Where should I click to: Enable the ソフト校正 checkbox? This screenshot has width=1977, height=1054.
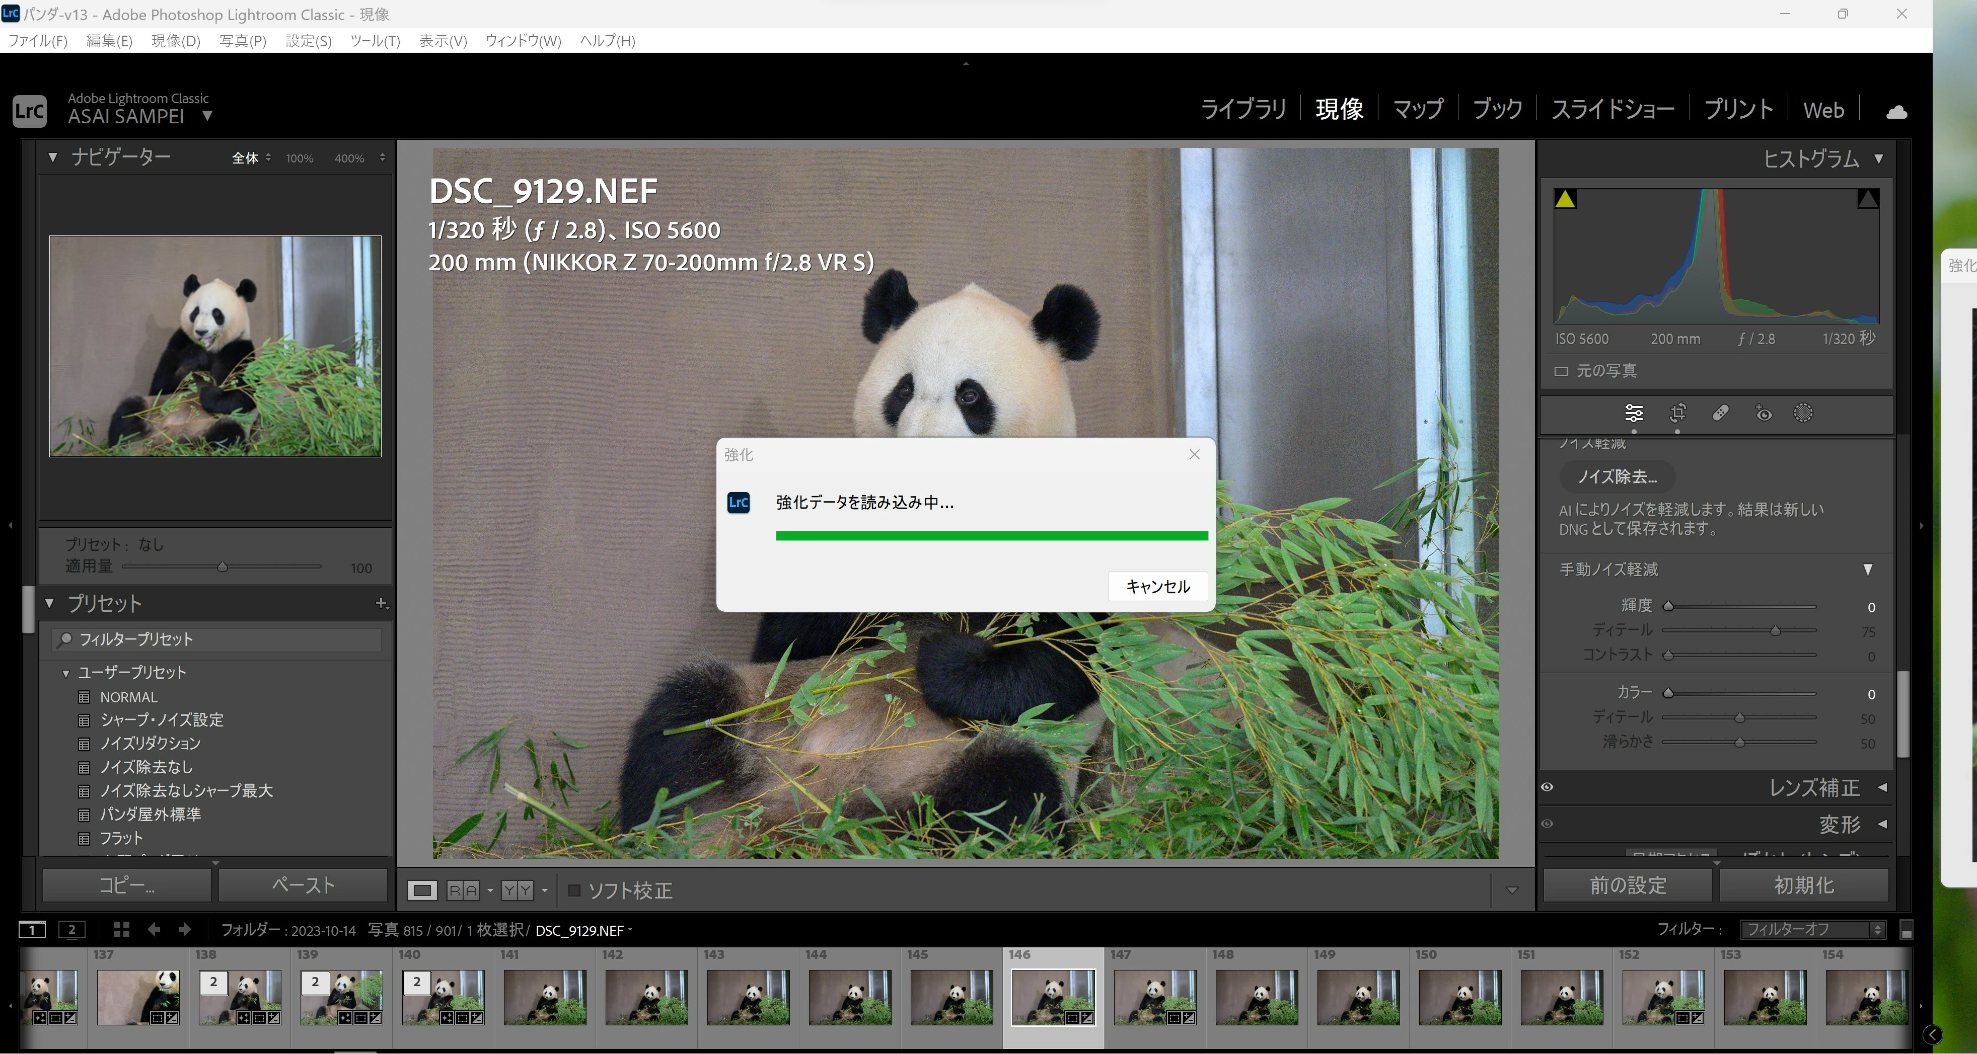pos(573,890)
